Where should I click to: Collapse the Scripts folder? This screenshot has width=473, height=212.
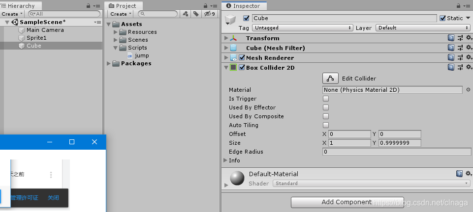click(116, 48)
